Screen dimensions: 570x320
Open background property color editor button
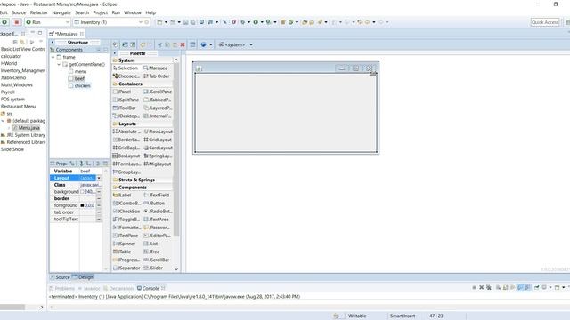[99, 192]
